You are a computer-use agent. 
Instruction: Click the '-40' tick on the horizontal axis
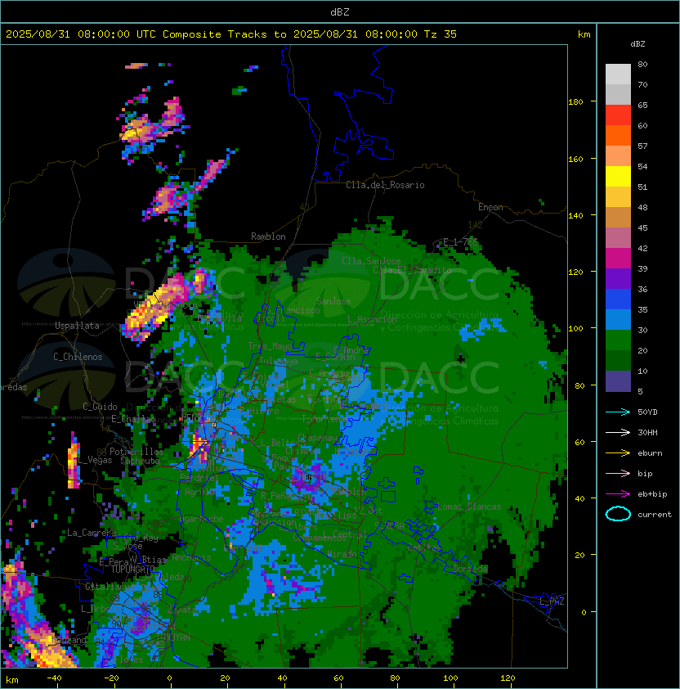54,678
